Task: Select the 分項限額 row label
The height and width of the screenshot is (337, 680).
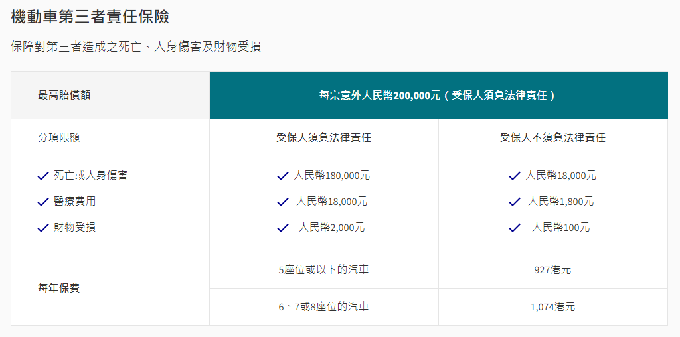Action: pyautogui.click(x=59, y=138)
